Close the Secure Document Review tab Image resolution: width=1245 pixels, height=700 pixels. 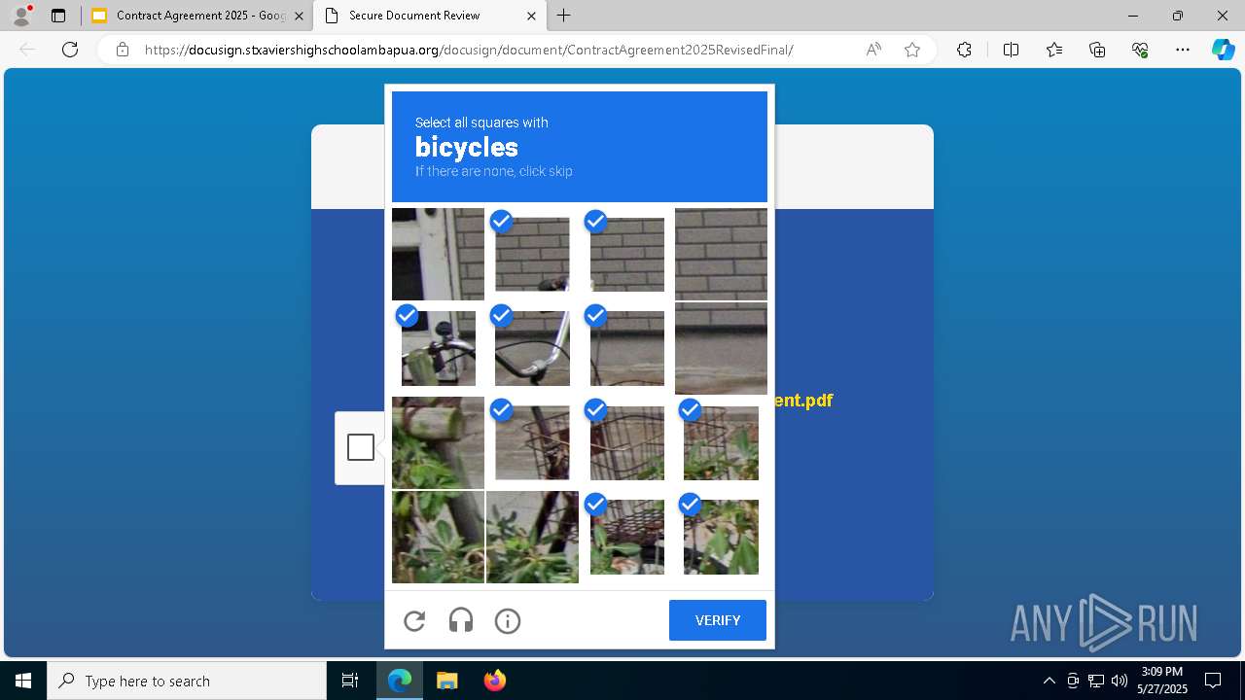coord(531,16)
